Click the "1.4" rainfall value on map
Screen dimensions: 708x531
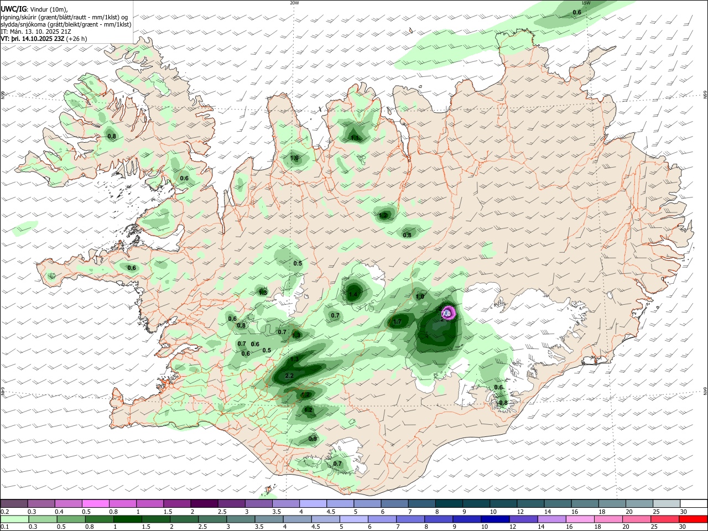(353, 294)
